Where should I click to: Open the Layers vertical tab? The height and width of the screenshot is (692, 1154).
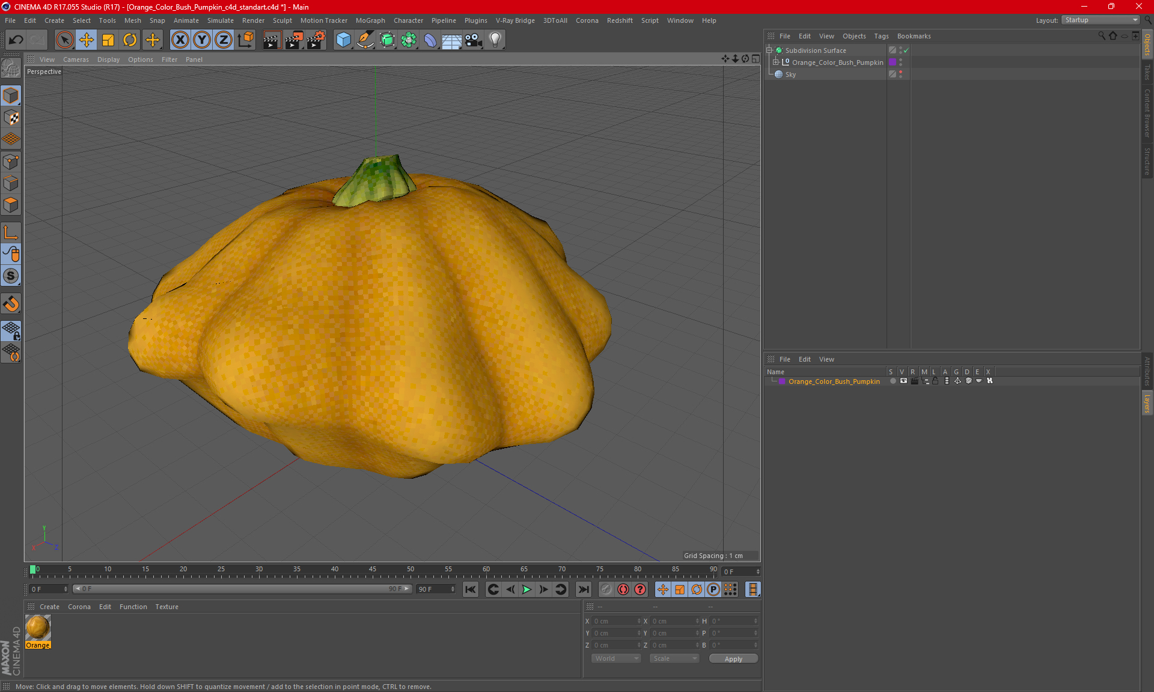click(1147, 403)
